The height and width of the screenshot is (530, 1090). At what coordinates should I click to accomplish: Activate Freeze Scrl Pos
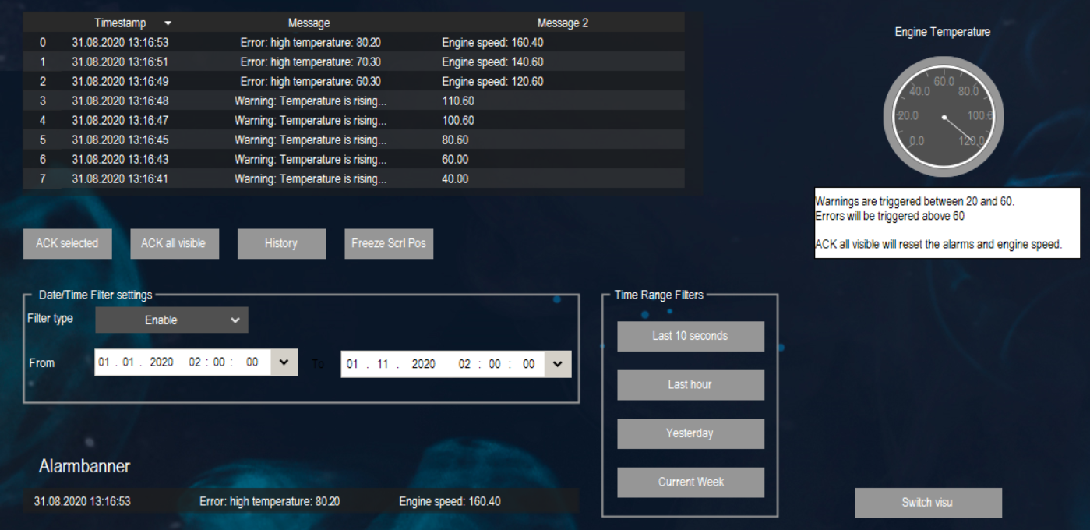click(388, 243)
